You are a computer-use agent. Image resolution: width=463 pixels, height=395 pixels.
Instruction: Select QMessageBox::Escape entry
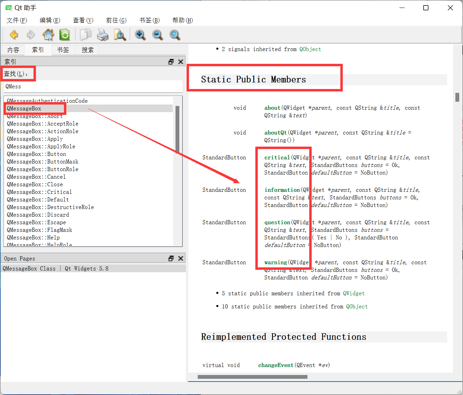[x=36, y=222]
